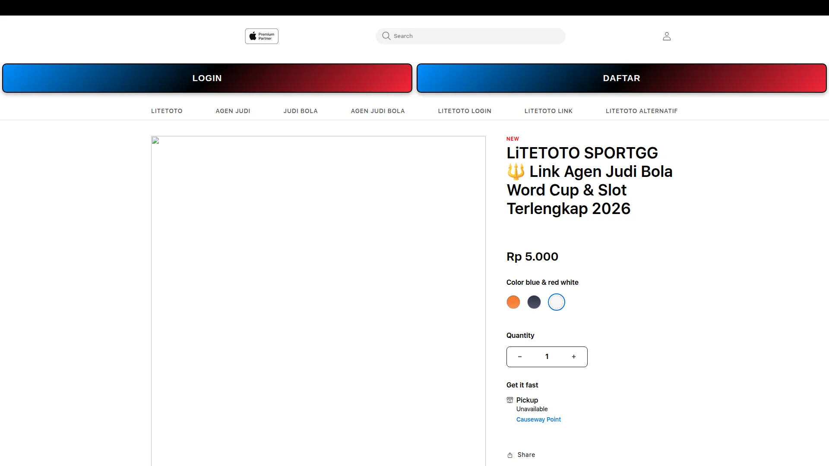Open the LITETOTO menu item
The width and height of the screenshot is (829, 466).
pos(167,111)
